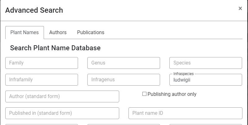Click into the Infrafamily field
This screenshot has height=125, width=248.
41,80
